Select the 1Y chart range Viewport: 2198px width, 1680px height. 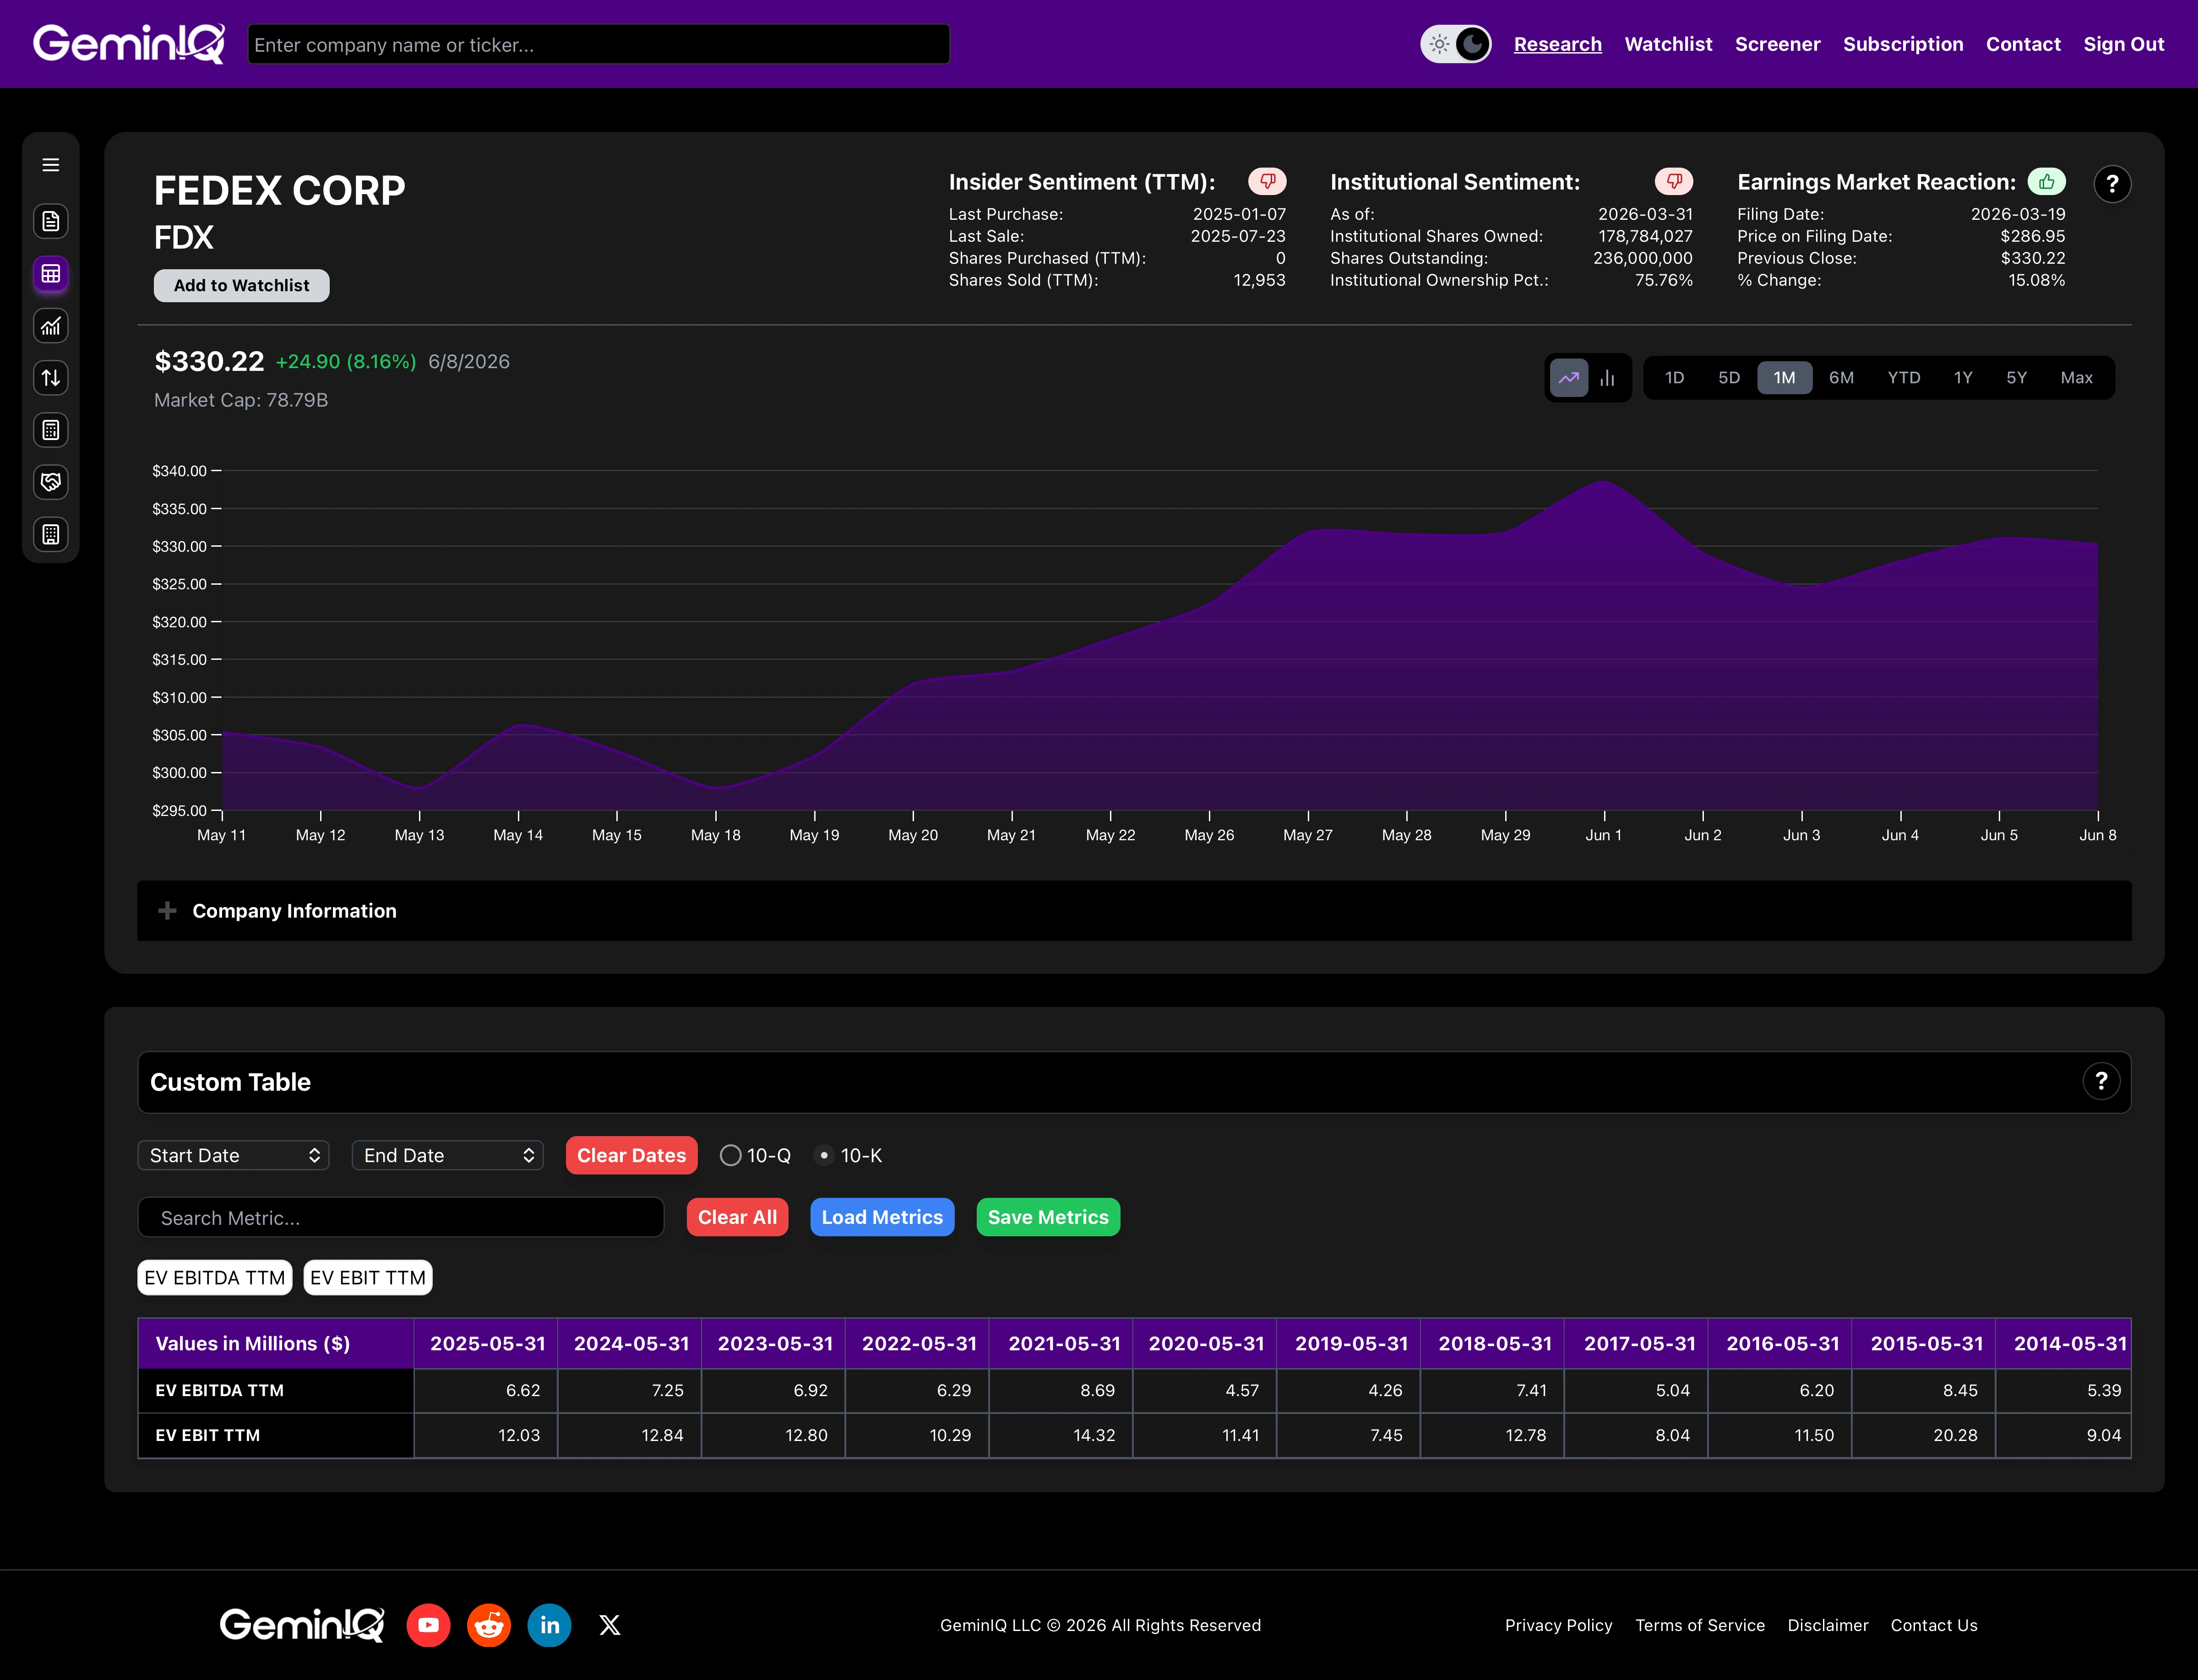[x=1963, y=378]
